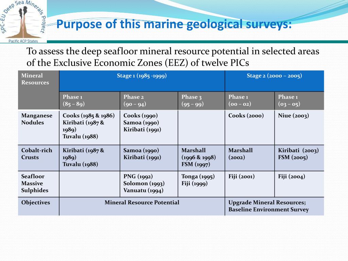Click the 'Upgrade Mineral Resources; Baseline Environment Survey' cell
Image resolution: width=348 pixels, height=261 pixels.
click(274, 206)
